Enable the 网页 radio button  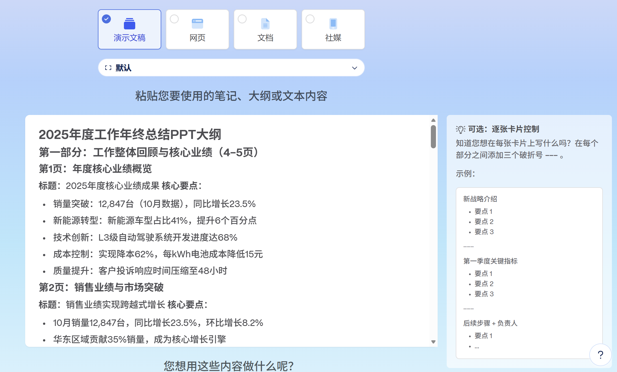(x=174, y=19)
